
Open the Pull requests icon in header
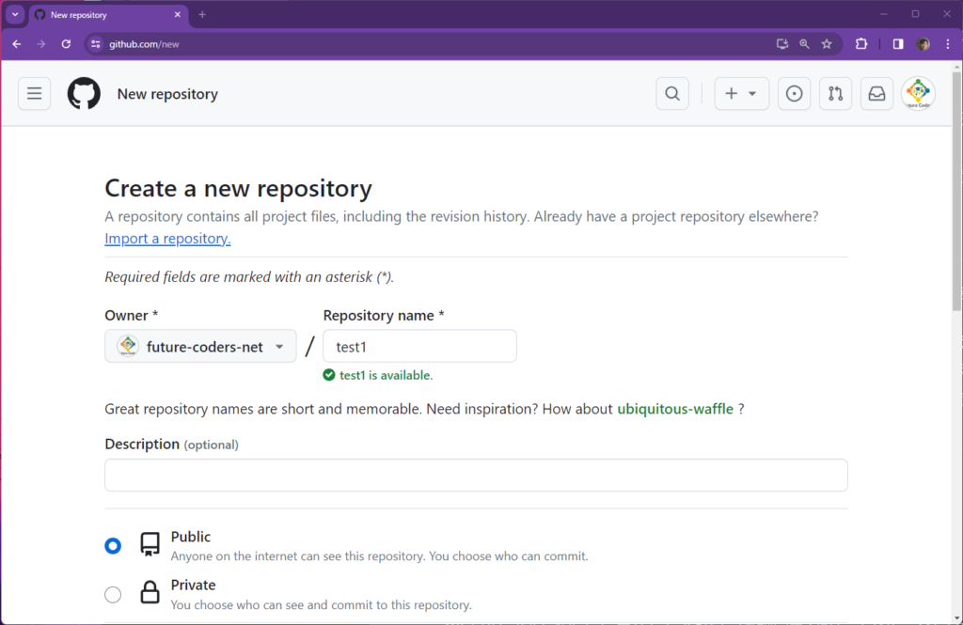pos(835,94)
